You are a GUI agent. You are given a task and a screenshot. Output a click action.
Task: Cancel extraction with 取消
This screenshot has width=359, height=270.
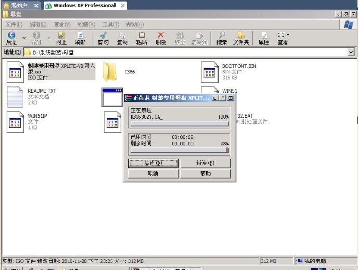(153, 174)
